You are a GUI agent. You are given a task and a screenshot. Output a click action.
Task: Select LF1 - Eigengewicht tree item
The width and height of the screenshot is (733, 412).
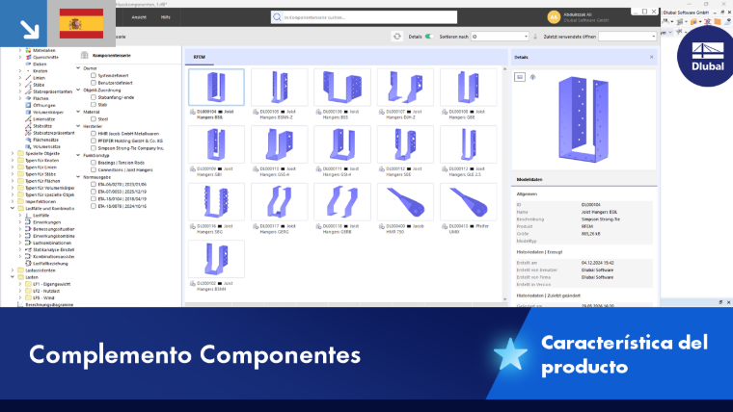[x=51, y=284]
